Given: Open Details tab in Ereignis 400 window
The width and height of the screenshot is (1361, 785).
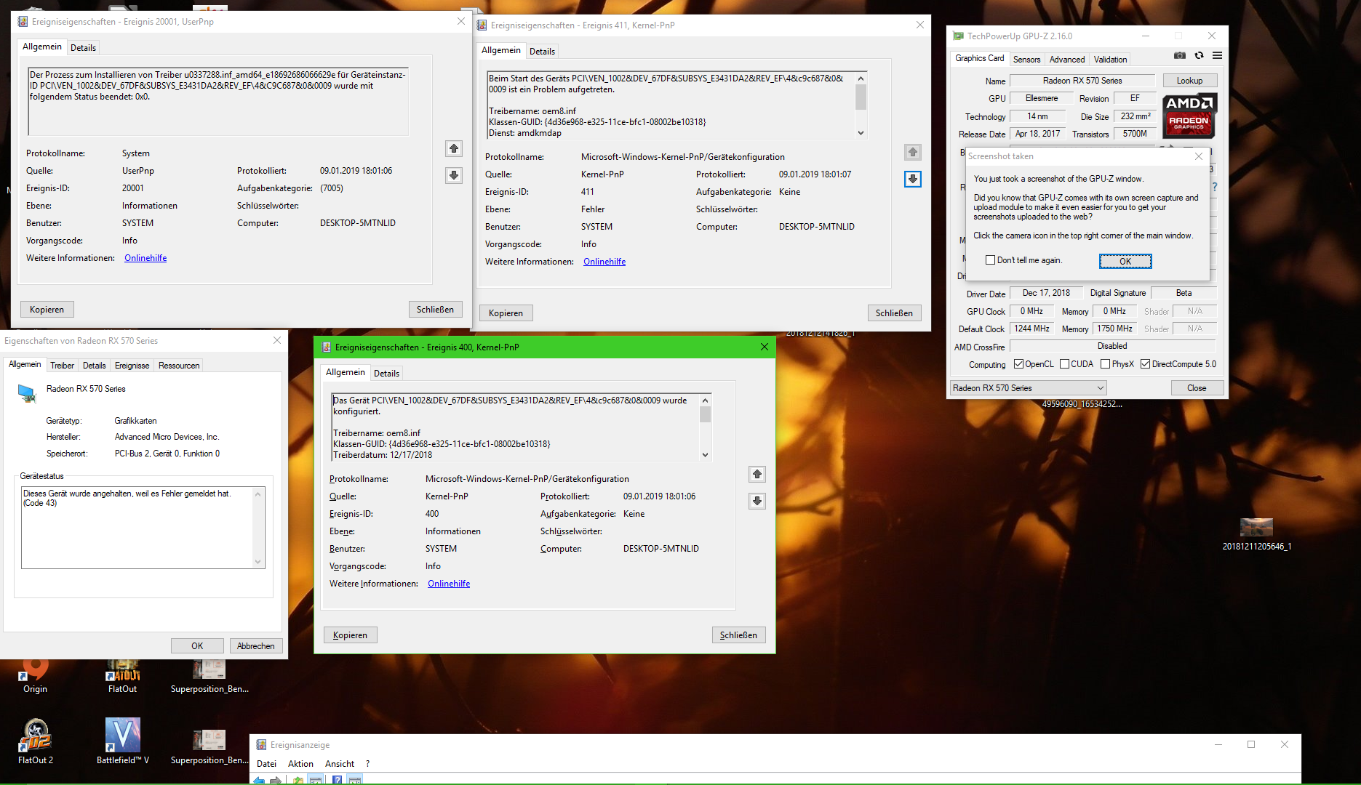Looking at the screenshot, I should pyautogui.click(x=386, y=374).
